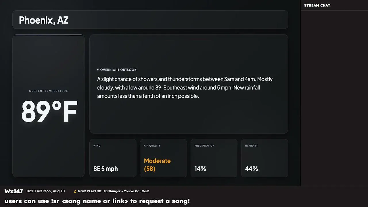Click the Overnight Outlook label
368x207 pixels.
coord(118,70)
